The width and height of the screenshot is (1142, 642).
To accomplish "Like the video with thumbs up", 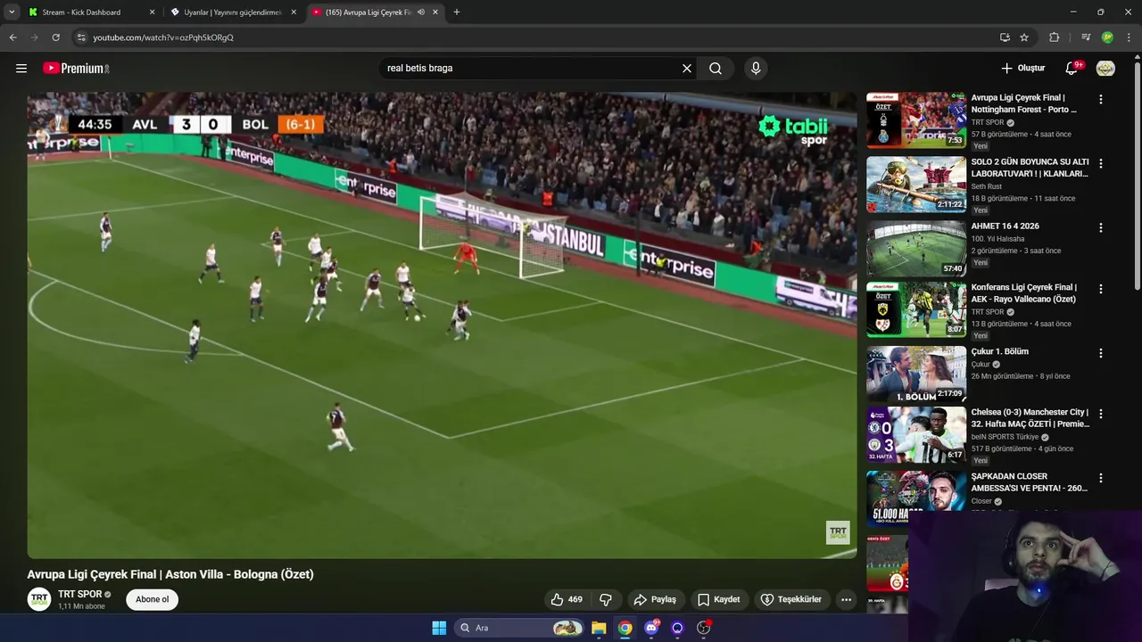I will (567, 599).
